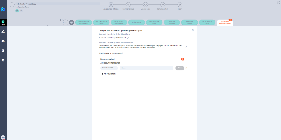Open the Report step icon
The height and width of the screenshot is (140, 281).
click(180, 5)
